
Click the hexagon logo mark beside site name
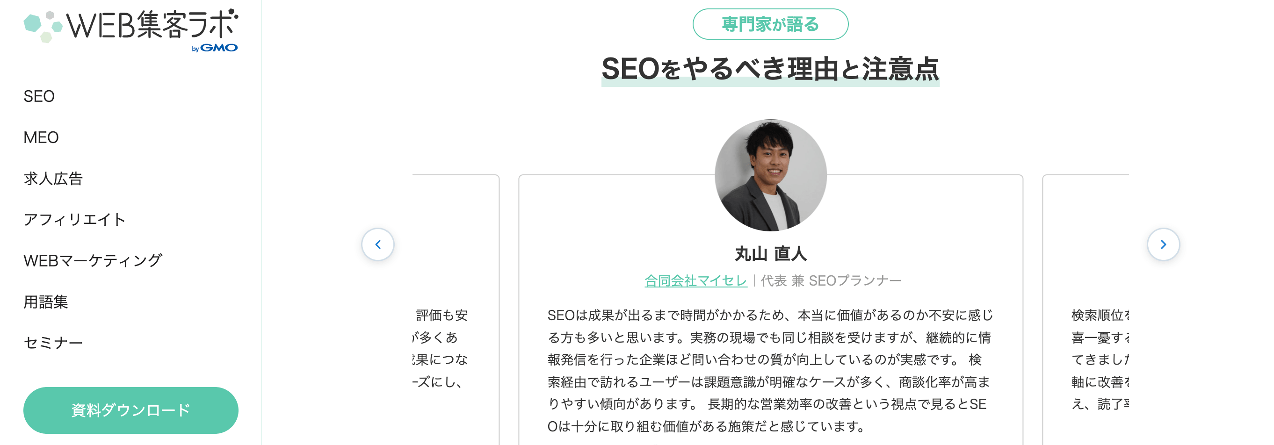coord(44,27)
